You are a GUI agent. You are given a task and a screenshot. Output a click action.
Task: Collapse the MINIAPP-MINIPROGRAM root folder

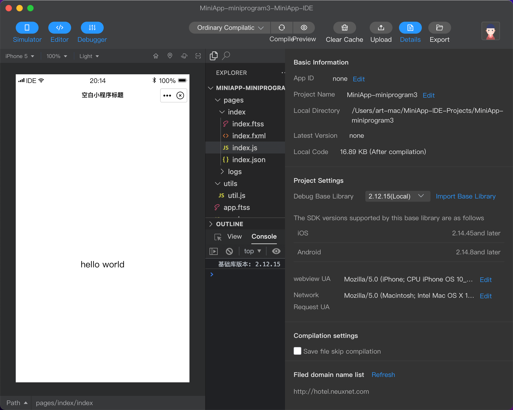(x=211, y=88)
